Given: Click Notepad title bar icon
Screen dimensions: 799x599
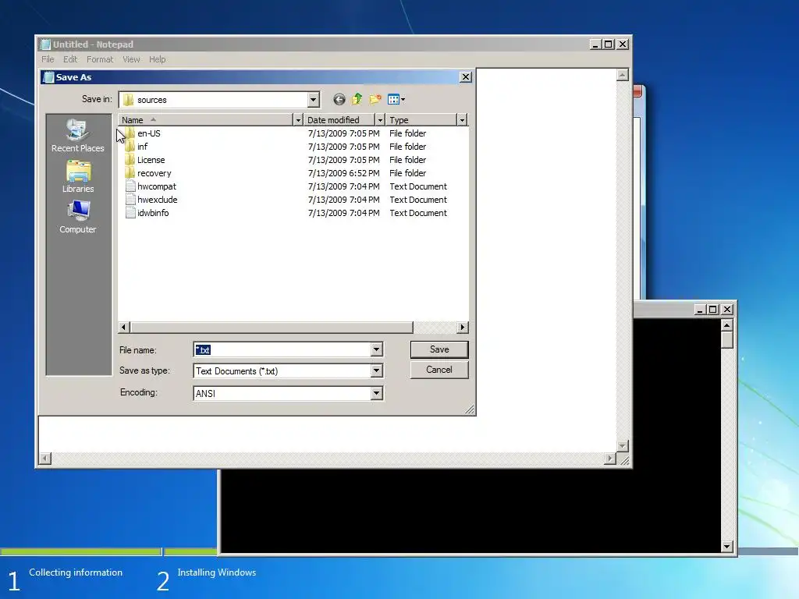Looking at the screenshot, I should click(x=45, y=44).
